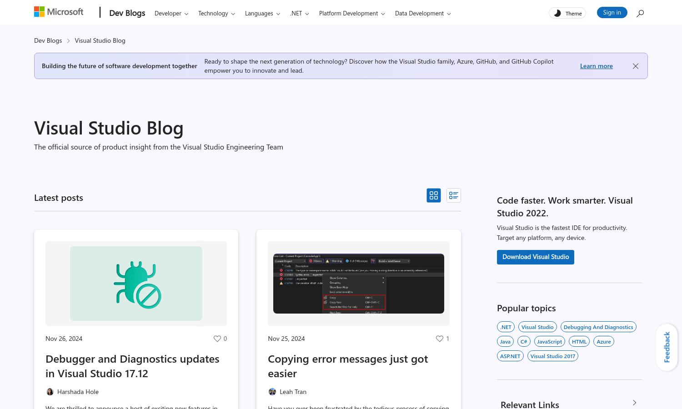Expand the Relevant Links section
The width and height of the screenshot is (682, 409).
point(634,403)
